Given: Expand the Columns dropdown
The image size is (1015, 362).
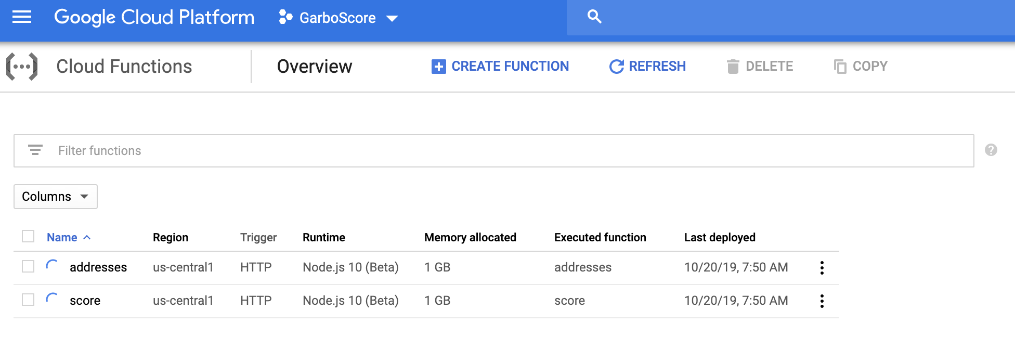Looking at the screenshot, I should (55, 197).
